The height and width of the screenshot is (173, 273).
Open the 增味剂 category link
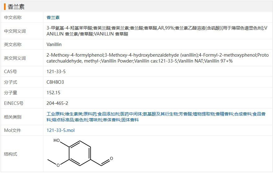point(95,120)
